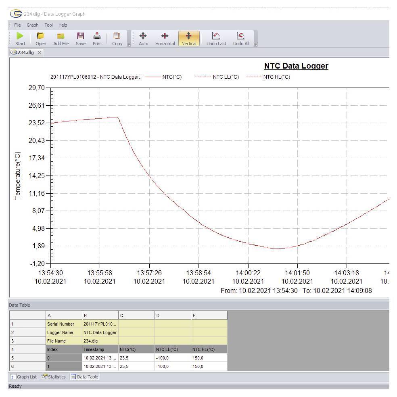Select column B header in data table
The width and height of the screenshot is (397, 397).
click(100, 316)
